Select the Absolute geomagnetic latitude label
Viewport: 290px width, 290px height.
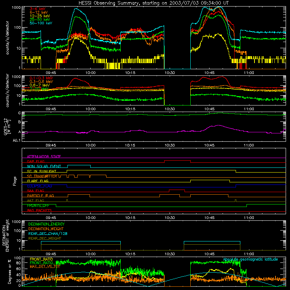(x=250, y=260)
